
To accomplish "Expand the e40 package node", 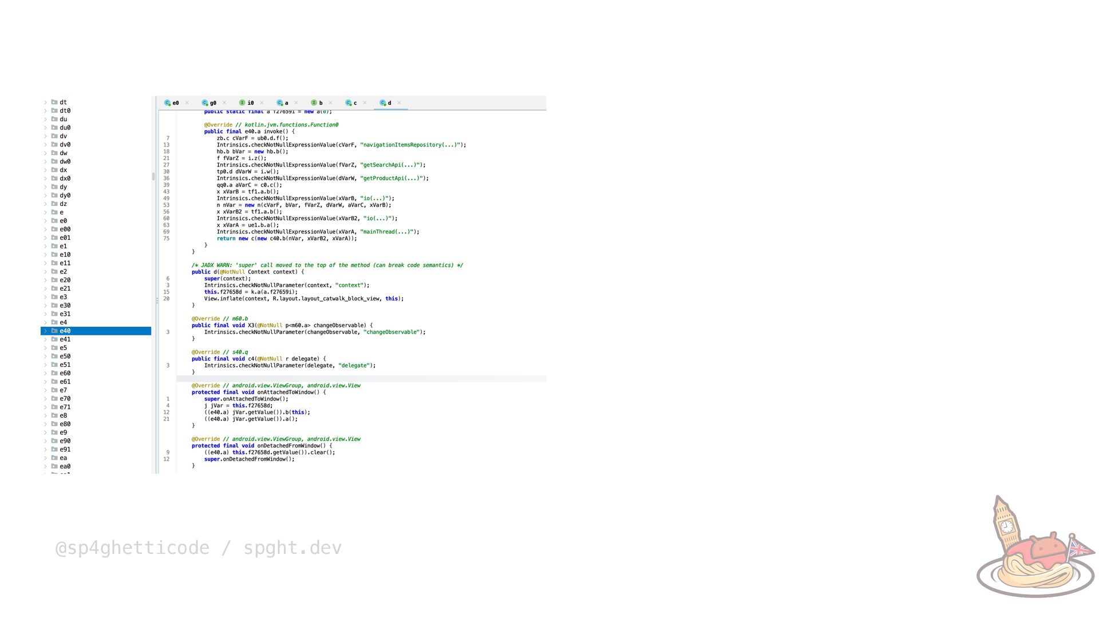I will click(x=45, y=331).
